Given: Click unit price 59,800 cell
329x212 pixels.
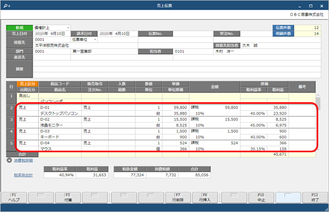Looking at the screenshot, I should pyautogui.click(x=176, y=108).
